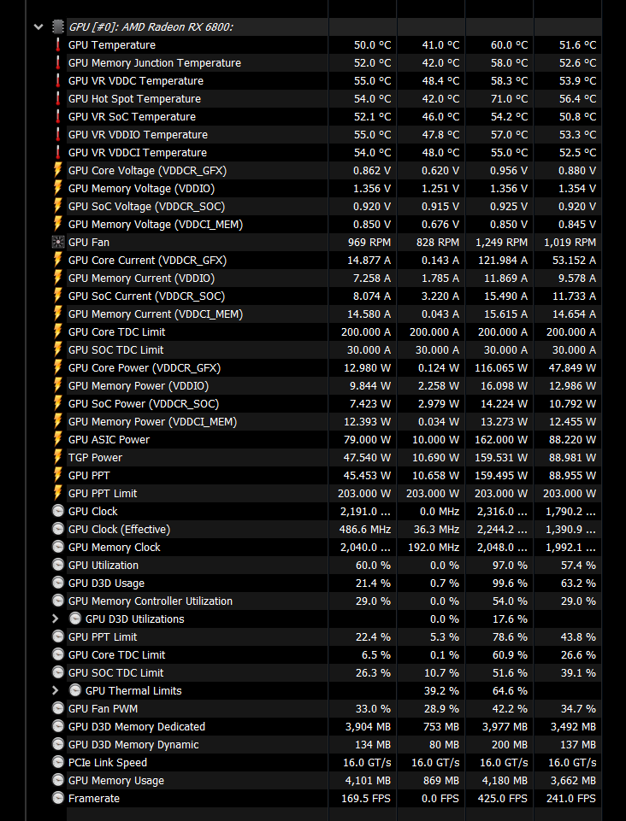Click the 162.000 W maximum ASIC power value
626x821 pixels.
(500, 439)
